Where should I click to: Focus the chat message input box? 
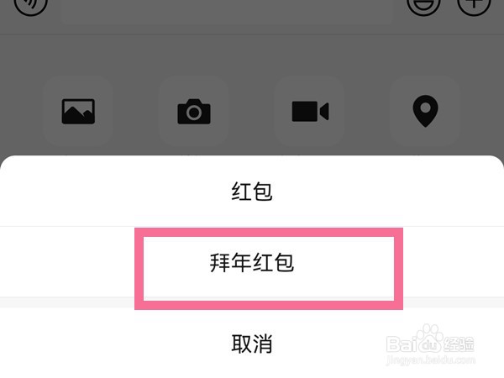227,9
